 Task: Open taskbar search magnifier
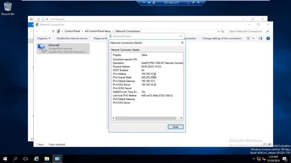pos(15,159)
